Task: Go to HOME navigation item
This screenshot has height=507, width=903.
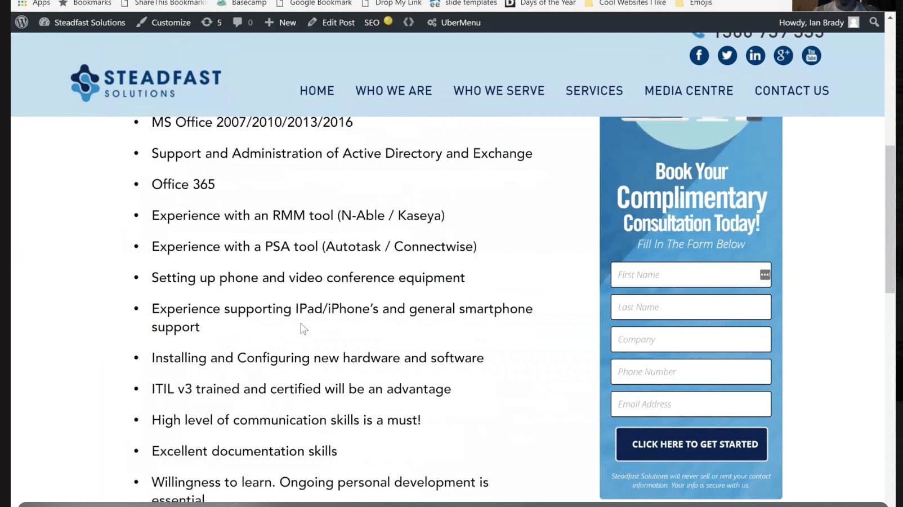Action: click(317, 91)
